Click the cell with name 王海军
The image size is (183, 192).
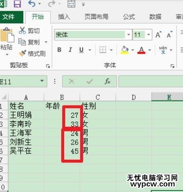[x=26, y=133]
